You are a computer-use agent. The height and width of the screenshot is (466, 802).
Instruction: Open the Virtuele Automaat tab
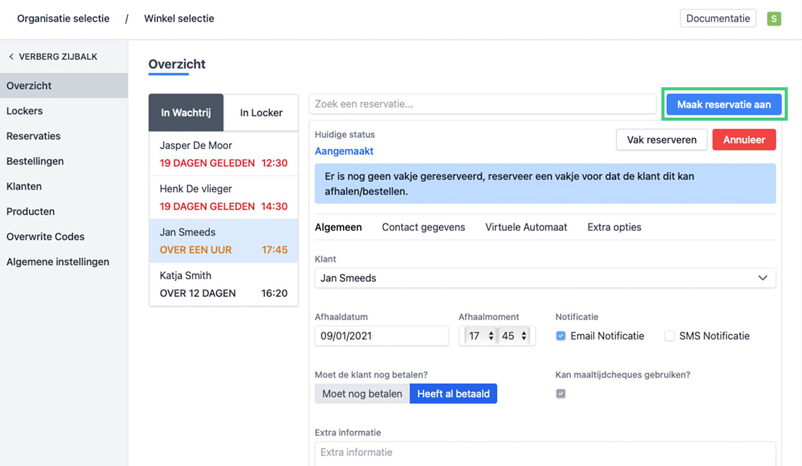[x=526, y=227]
